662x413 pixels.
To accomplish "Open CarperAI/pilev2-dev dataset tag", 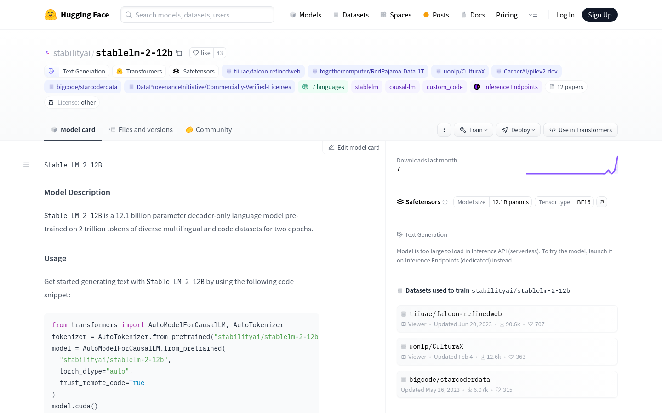I will coord(526,71).
